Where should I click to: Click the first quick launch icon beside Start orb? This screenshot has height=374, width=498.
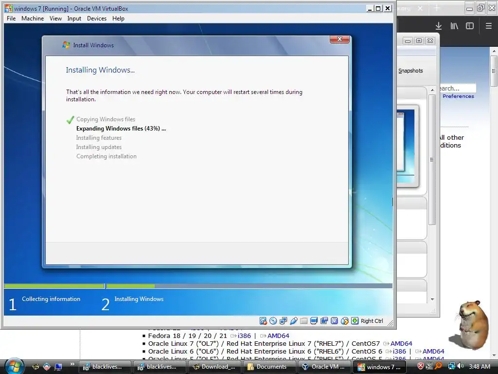[35, 367]
